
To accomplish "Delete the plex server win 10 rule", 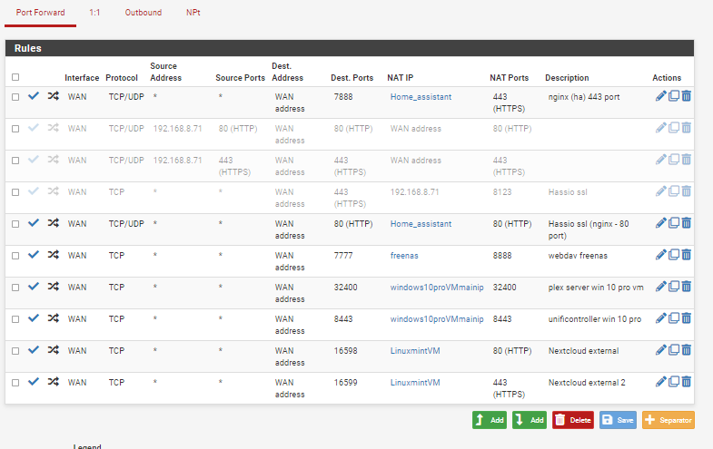I will (686, 287).
